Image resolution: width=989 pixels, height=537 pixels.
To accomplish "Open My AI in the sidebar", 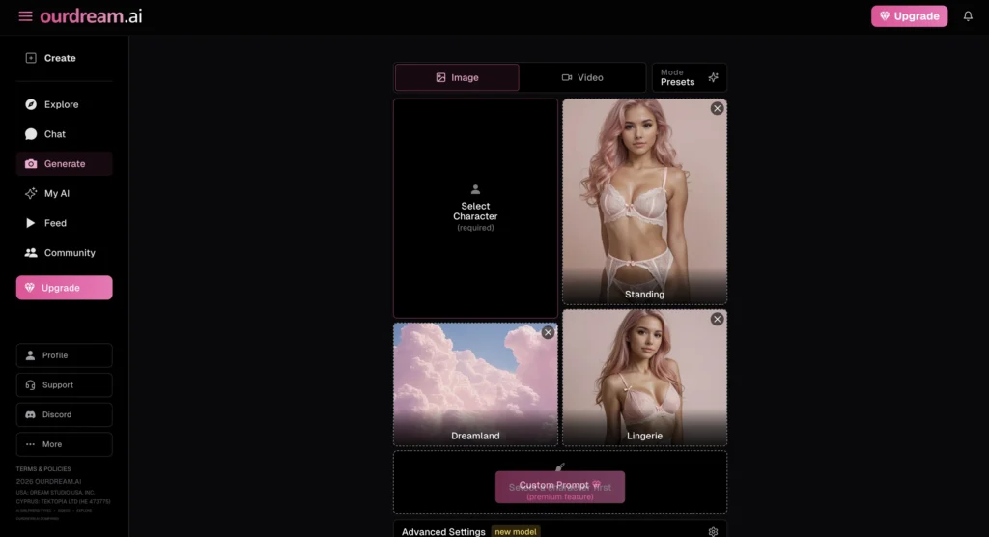I will point(64,194).
